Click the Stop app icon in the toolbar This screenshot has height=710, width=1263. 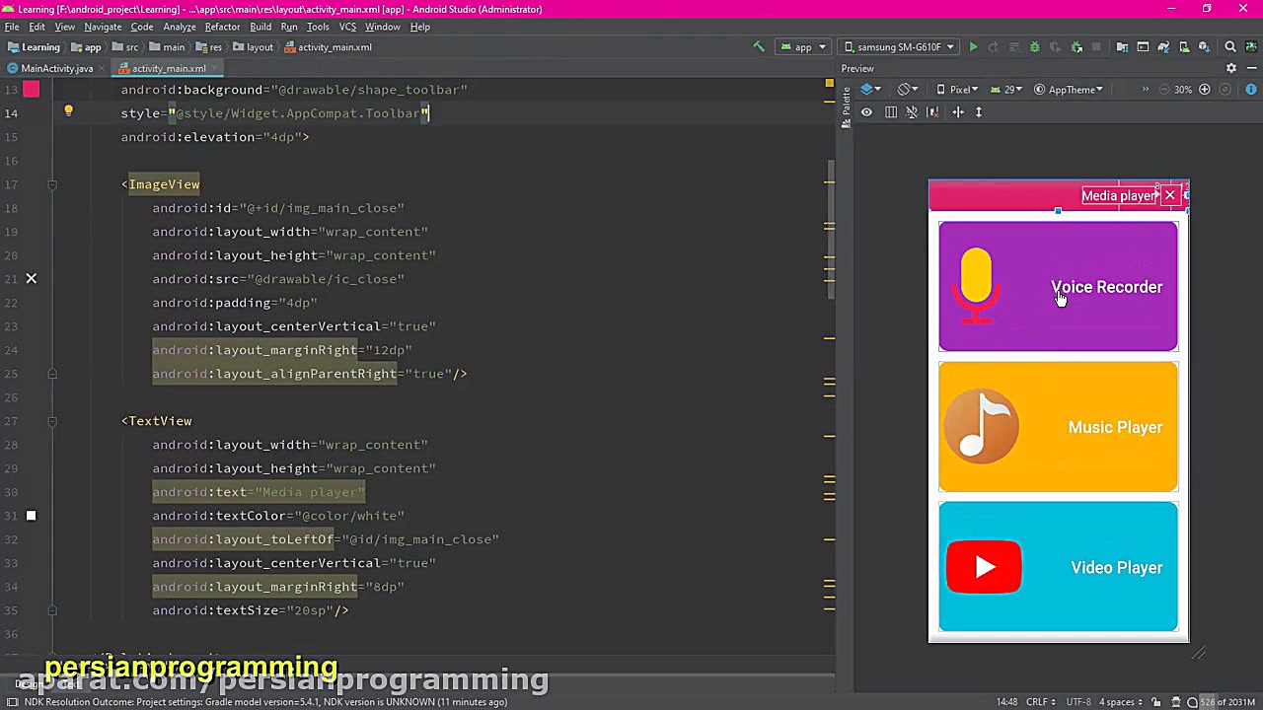coord(1097,47)
